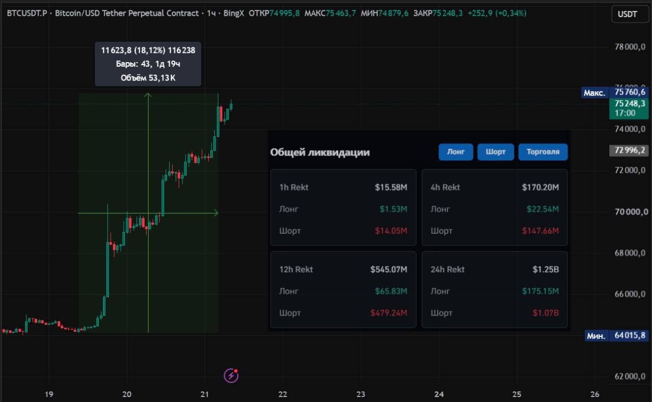Click the 4h short value $147.66M
The image size is (652, 402).
[540, 231]
